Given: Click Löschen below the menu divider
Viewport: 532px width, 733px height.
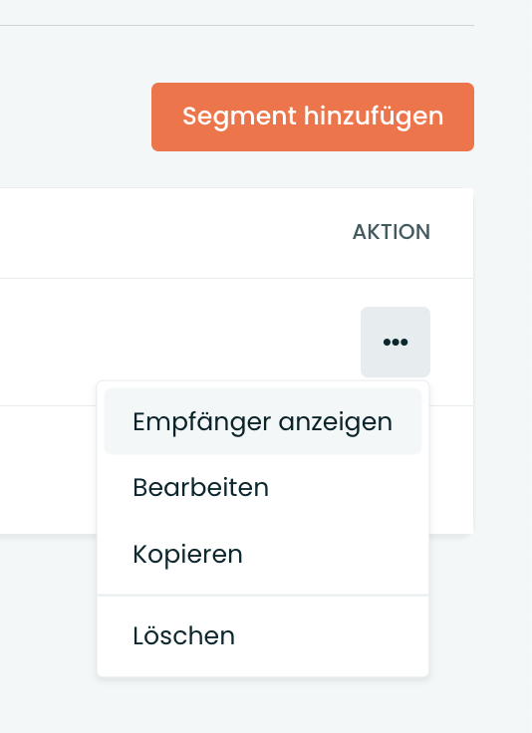Looking at the screenshot, I should point(263,635).
